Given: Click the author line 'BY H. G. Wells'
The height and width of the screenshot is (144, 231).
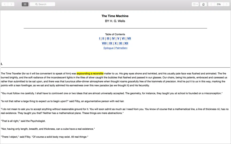Looking at the screenshot, I should pos(115,21).
